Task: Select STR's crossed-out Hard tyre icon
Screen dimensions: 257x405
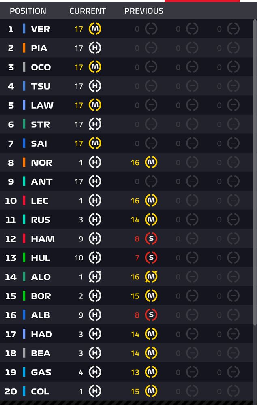Action: point(95,124)
